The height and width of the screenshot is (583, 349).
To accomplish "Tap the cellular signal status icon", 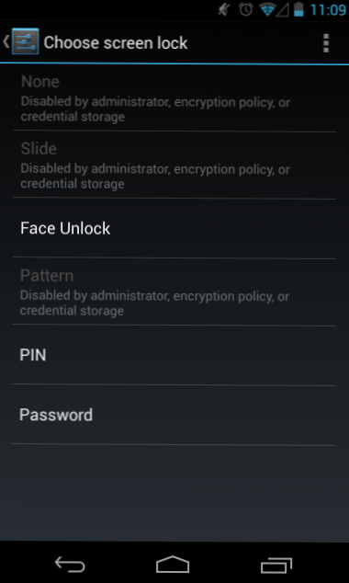I will pyautogui.click(x=283, y=10).
